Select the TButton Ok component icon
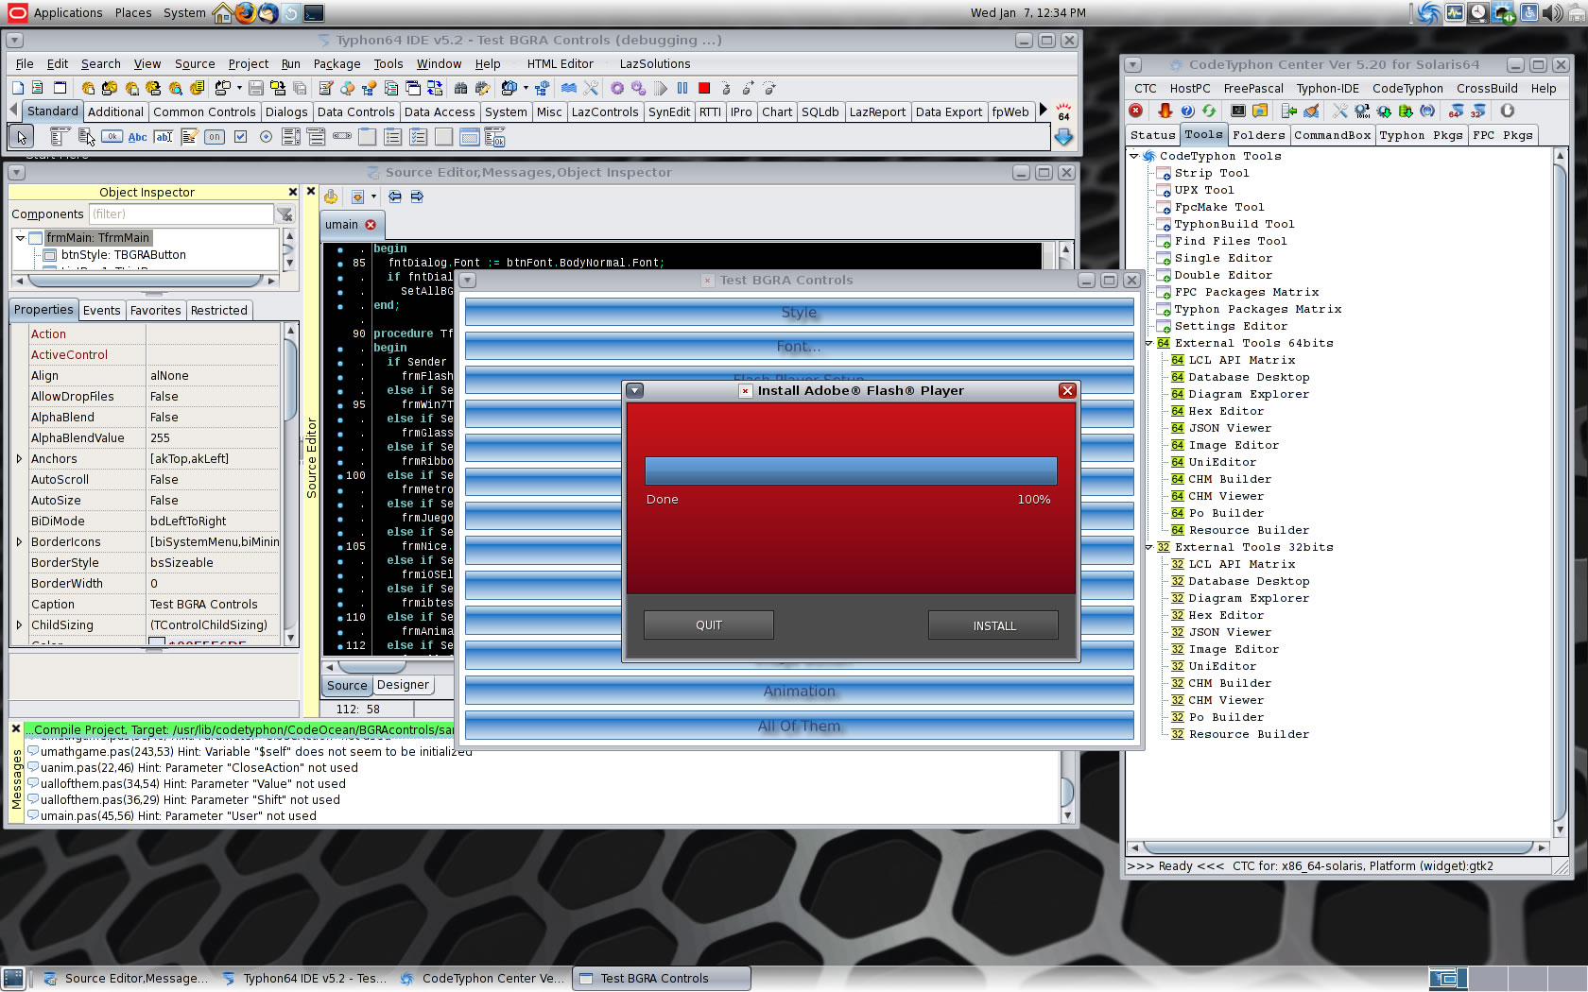 point(112,137)
